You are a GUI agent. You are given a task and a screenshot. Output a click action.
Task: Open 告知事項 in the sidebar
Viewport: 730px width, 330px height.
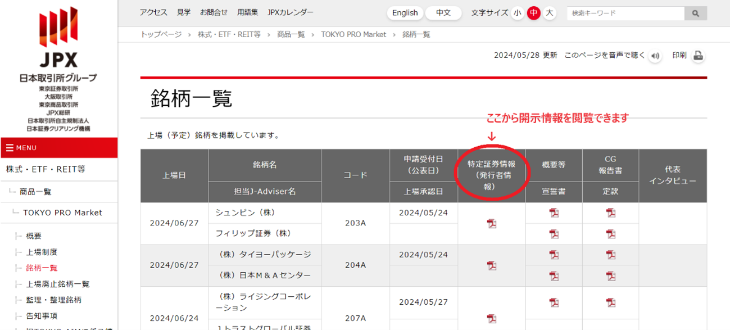coord(42,316)
